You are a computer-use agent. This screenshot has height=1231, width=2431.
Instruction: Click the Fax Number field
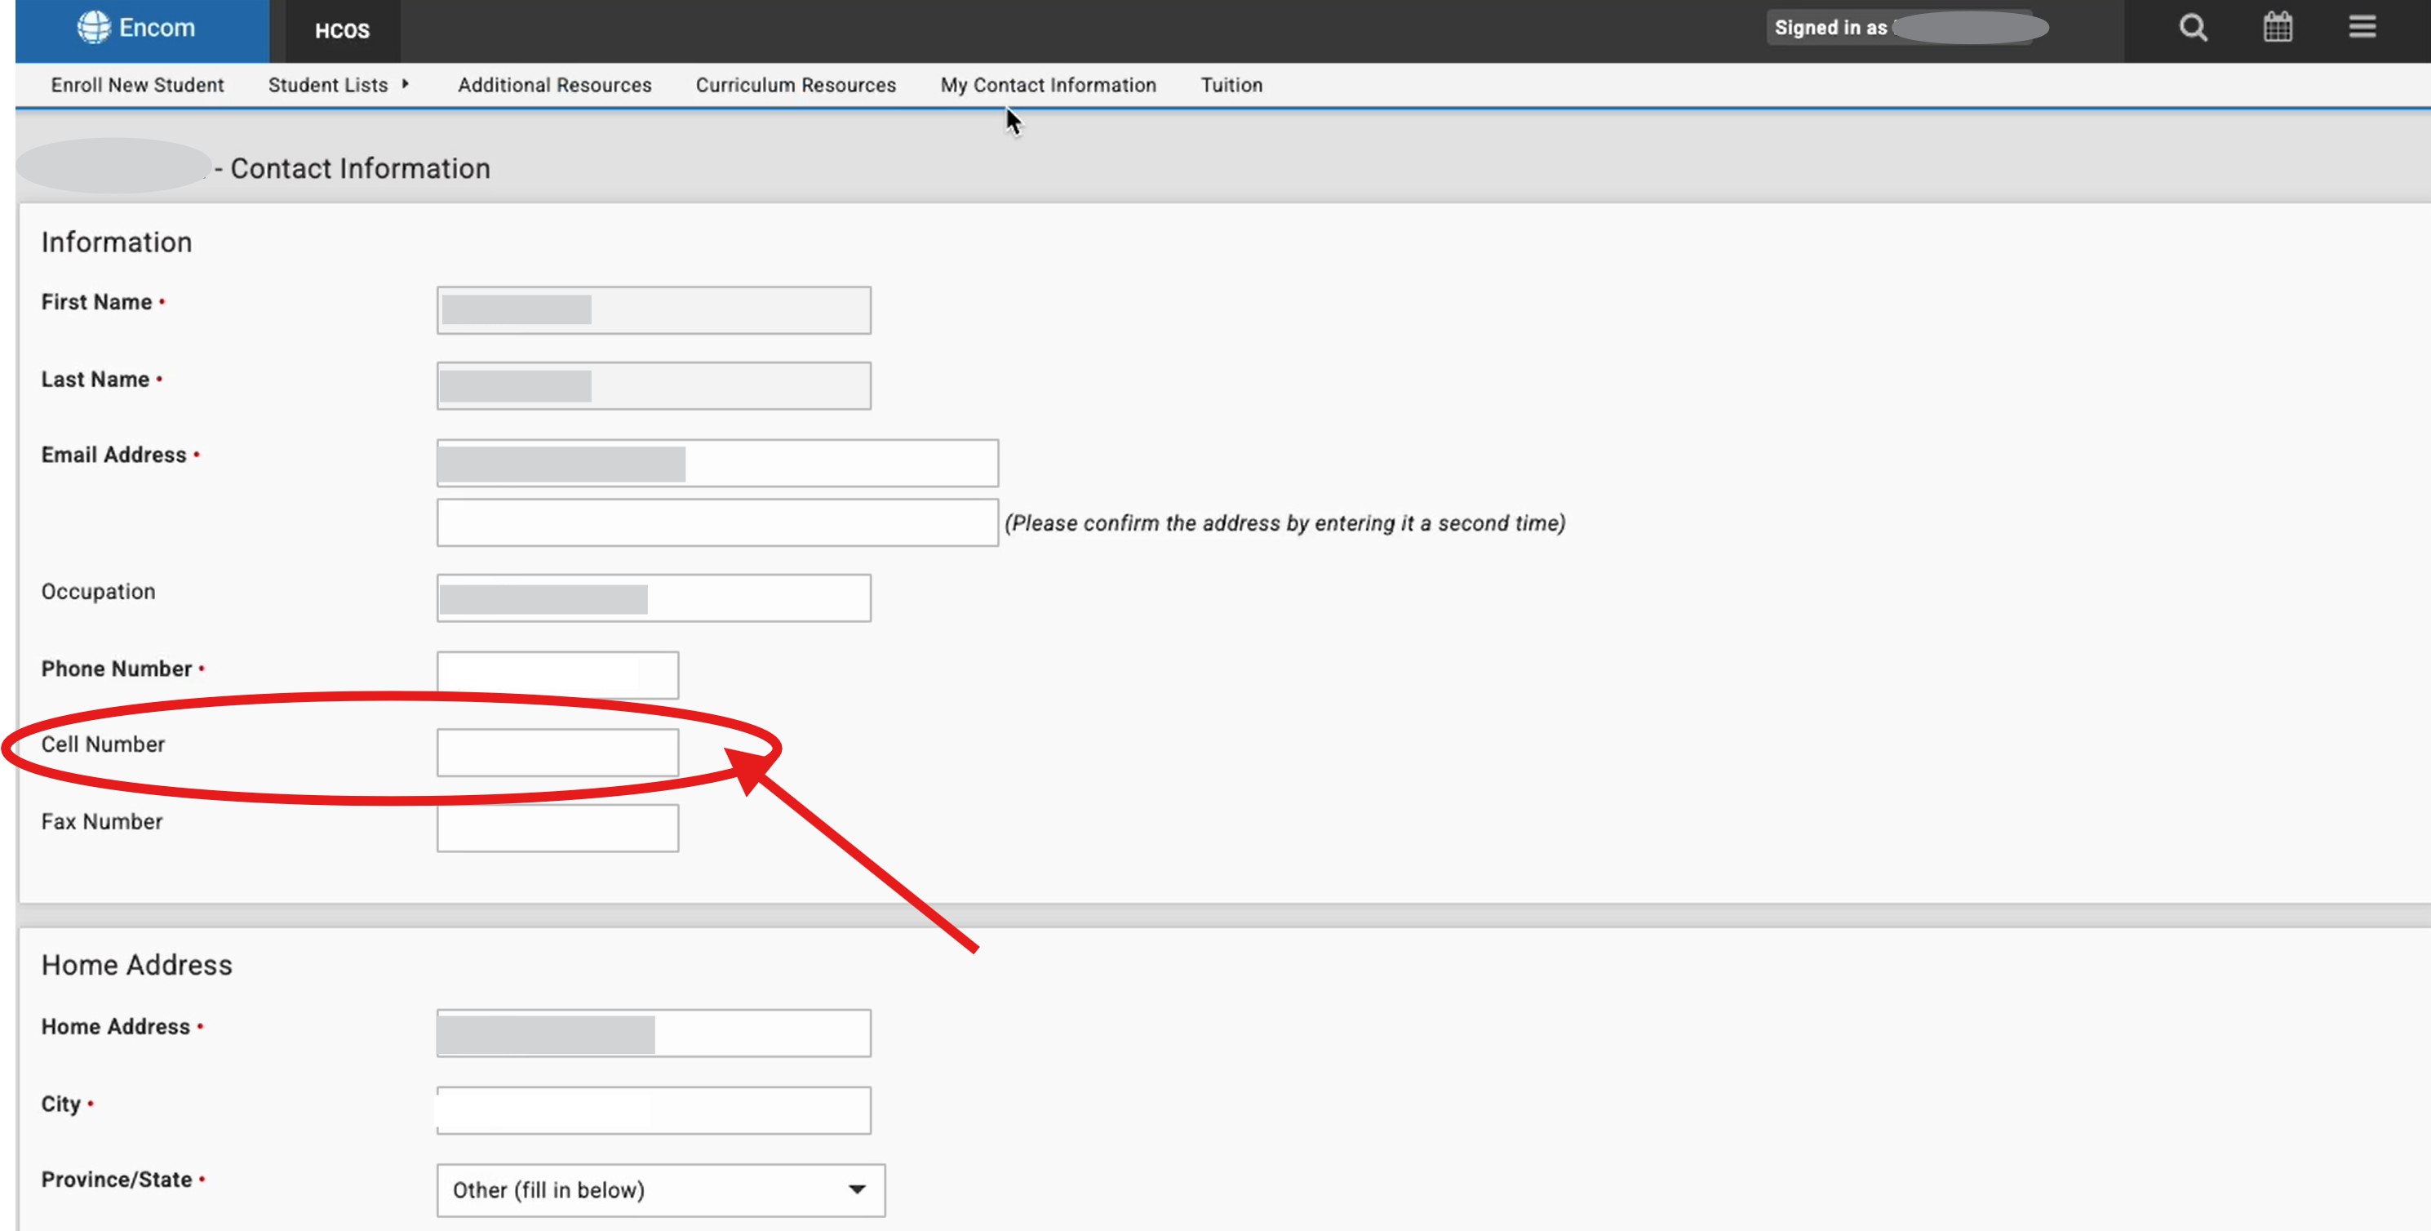pos(557,829)
